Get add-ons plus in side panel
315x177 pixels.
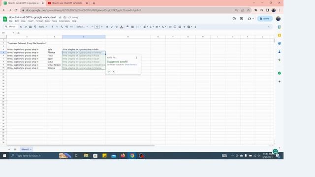tap(279, 82)
